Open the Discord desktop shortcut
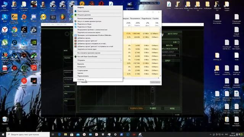The height and width of the screenshot is (137, 244). click(34, 18)
